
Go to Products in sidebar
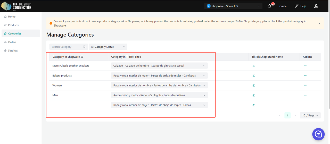(13, 25)
